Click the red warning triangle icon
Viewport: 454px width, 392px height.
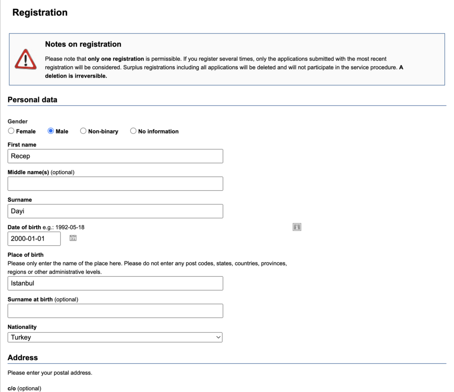coord(25,59)
